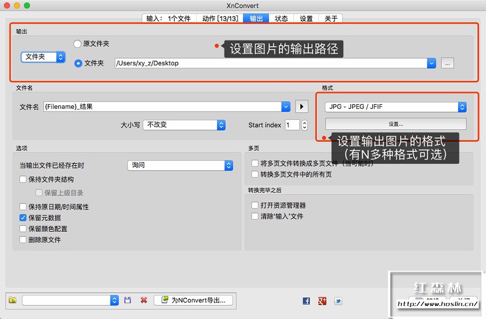Open the saved scripts folder icon
Screen dimensions: 486x319
click(13, 300)
